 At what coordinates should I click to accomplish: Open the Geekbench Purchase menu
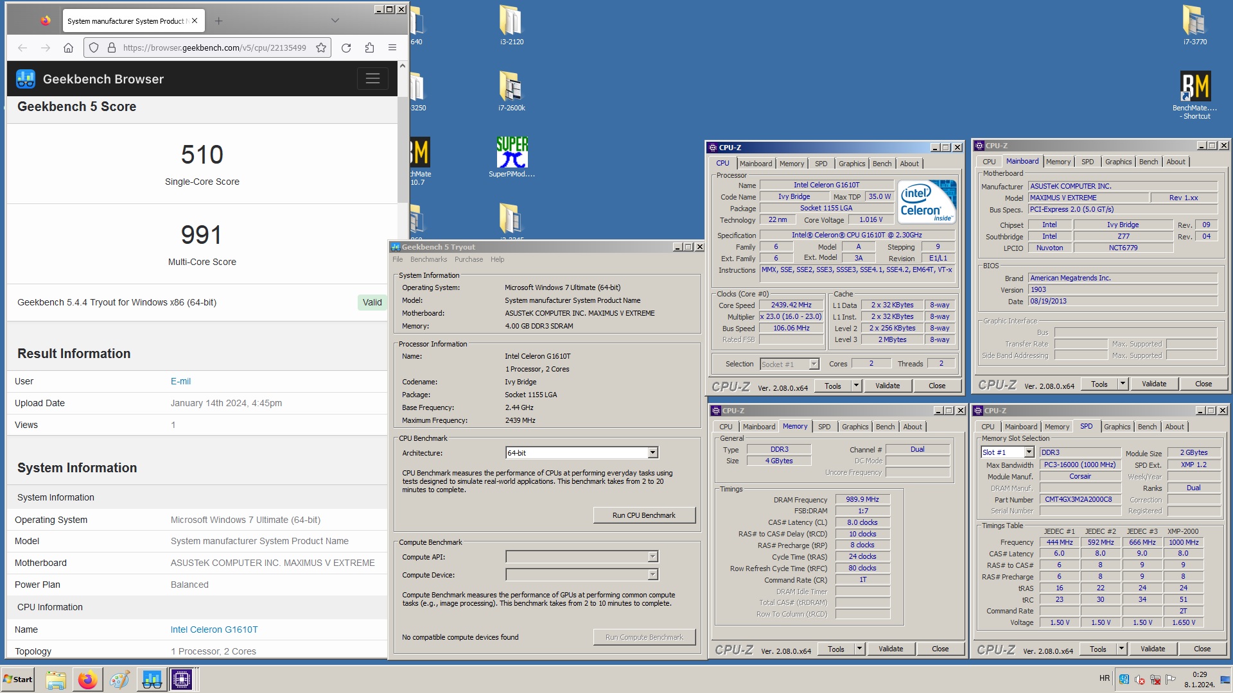pyautogui.click(x=469, y=259)
